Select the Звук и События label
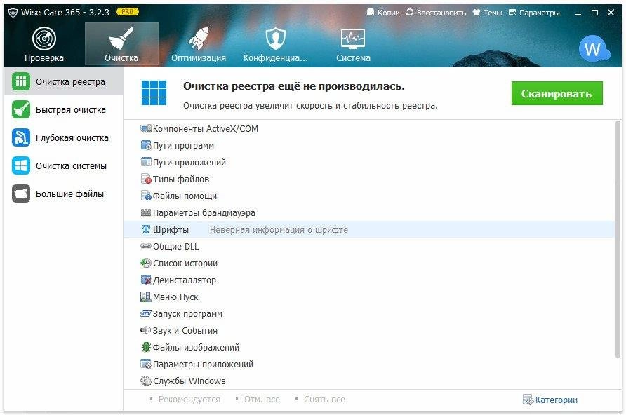This screenshot has height=415, width=626. [x=185, y=330]
